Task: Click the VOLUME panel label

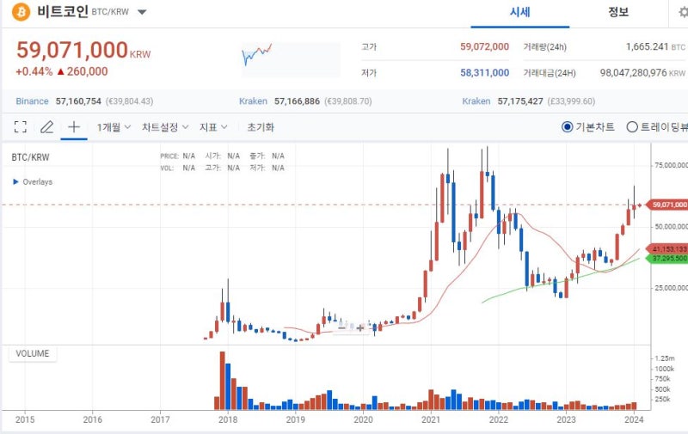Action: pyautogui.click(x=33, y=354)
